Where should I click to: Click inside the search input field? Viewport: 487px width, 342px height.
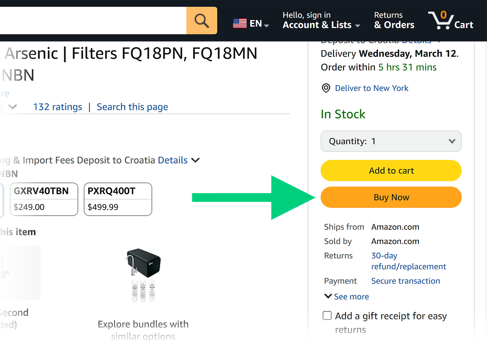click(91, 21)
